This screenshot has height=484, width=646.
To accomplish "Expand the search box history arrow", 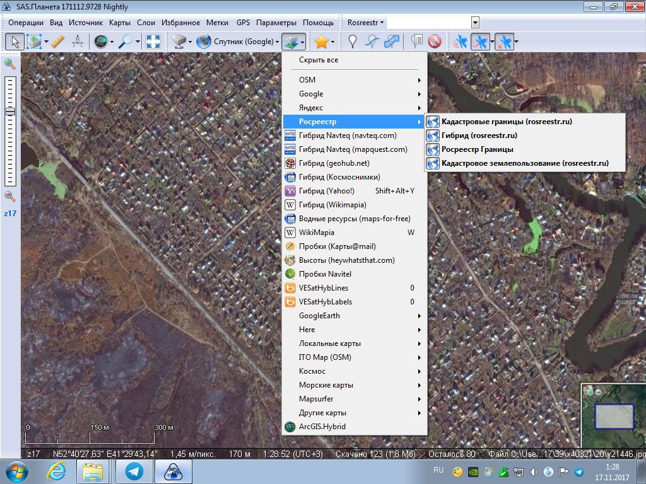I will (x=476, y=23).
